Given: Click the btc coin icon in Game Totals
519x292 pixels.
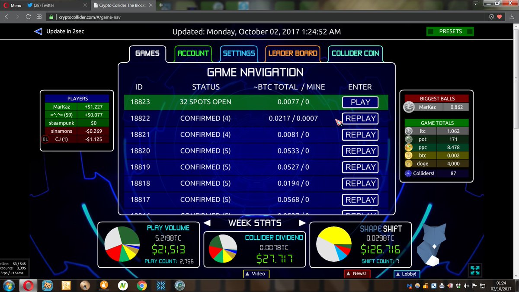Looking at the screenshot, I should click(x=409, y=156).
